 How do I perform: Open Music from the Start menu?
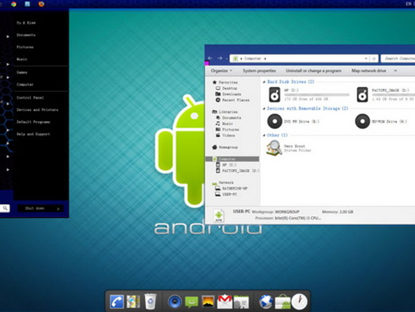tap(22, 60)
